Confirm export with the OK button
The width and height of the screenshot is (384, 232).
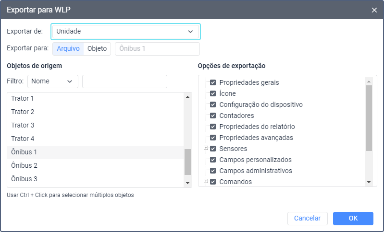coord(353,218)
